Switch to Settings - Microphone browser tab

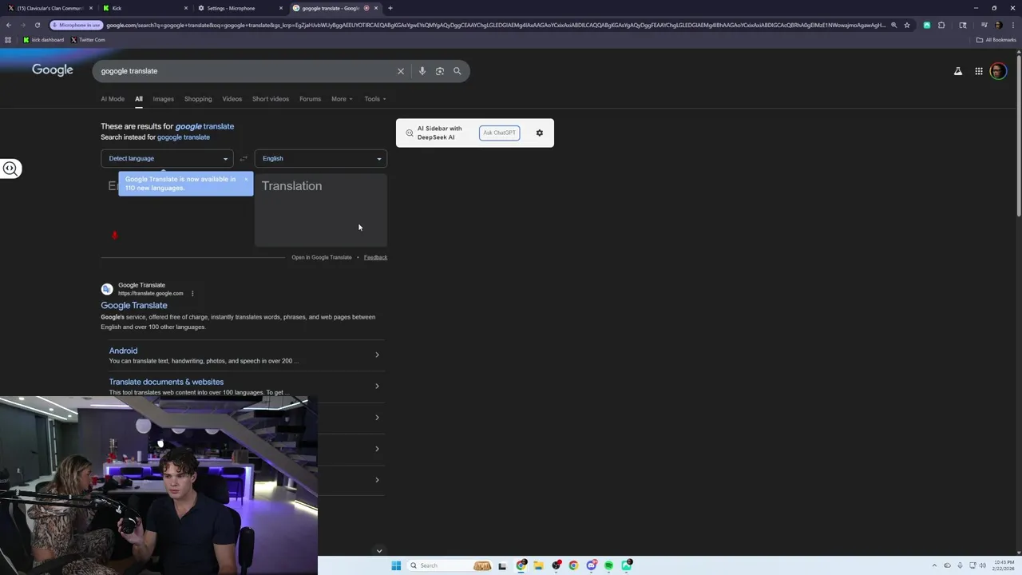240,8
